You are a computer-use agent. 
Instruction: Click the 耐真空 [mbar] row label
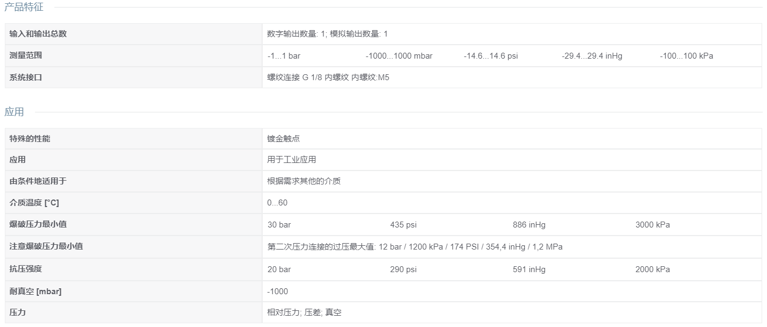click(36, 291)
